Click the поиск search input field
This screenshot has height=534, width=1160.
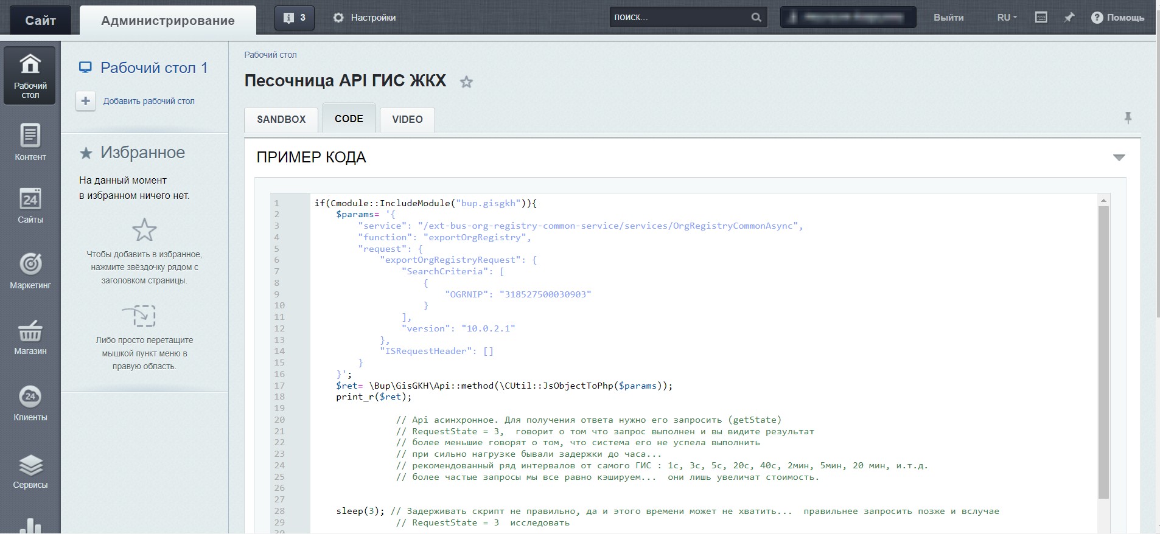[x=679, y=17]
